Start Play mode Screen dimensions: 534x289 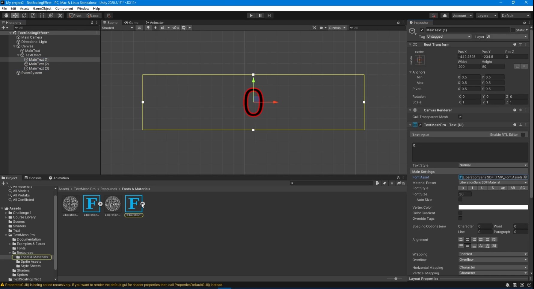(251, 16)
